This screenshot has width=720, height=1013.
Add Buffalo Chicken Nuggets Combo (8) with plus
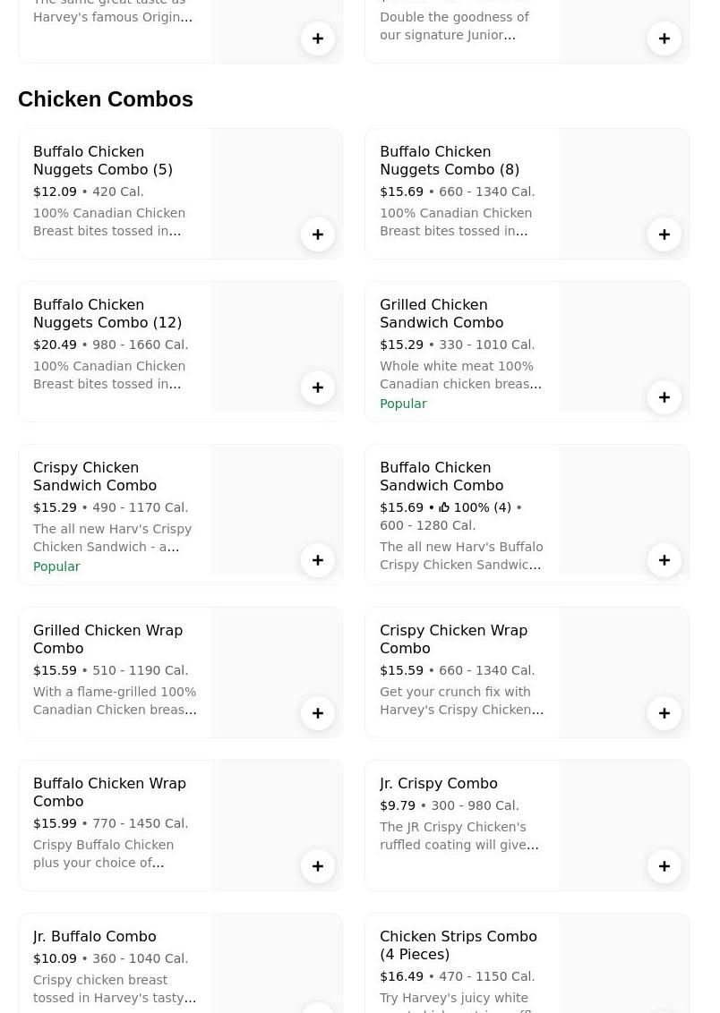click(664, 234)
